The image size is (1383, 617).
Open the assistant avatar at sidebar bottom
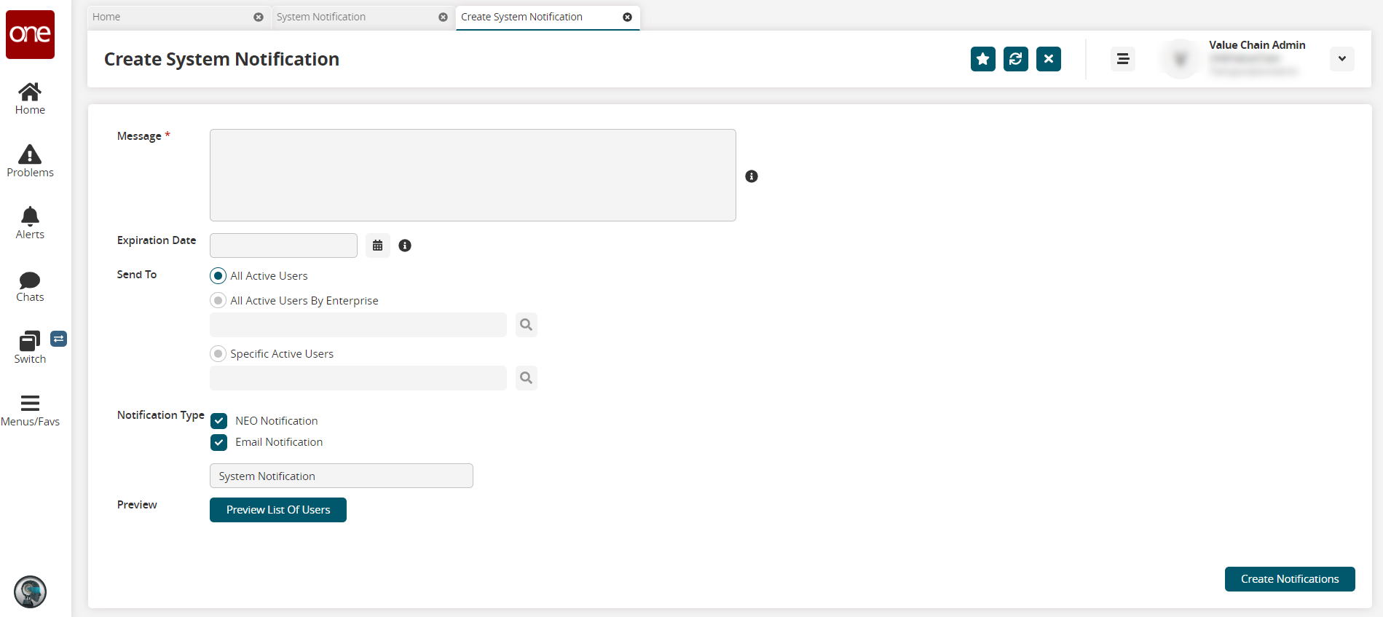coord(30,592)
